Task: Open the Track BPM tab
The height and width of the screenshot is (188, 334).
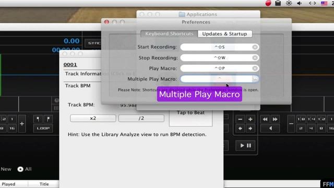Action: pyautogui.click(x=78, y=86)
